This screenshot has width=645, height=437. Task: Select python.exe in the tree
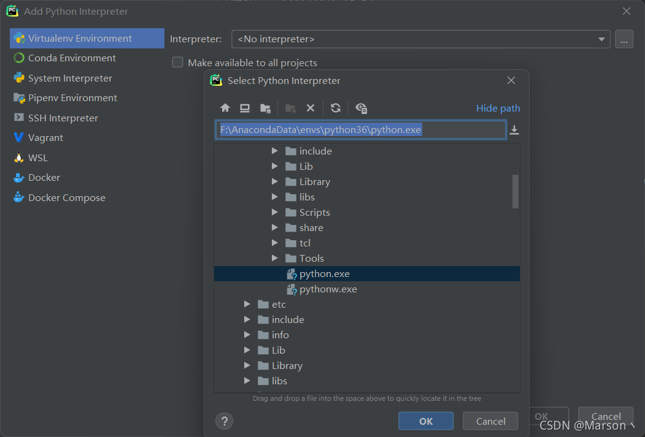click(x=367, y=274)
